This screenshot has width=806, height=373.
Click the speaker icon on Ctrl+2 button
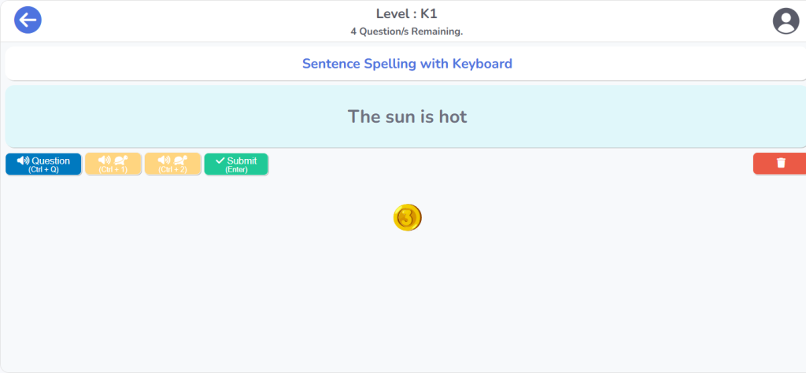pyautogui.click(x=165, y=161)
